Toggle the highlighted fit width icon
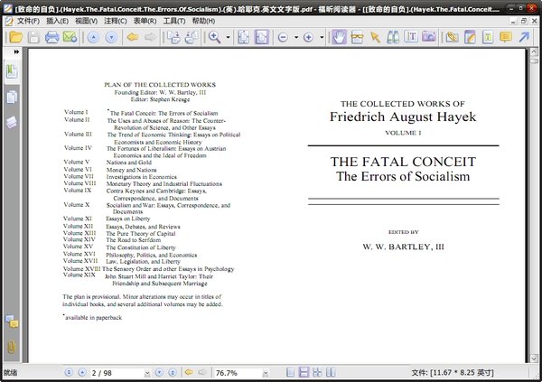Image resolution: width=542 pixels, height=382 pixels. click(x=261, y=37)
